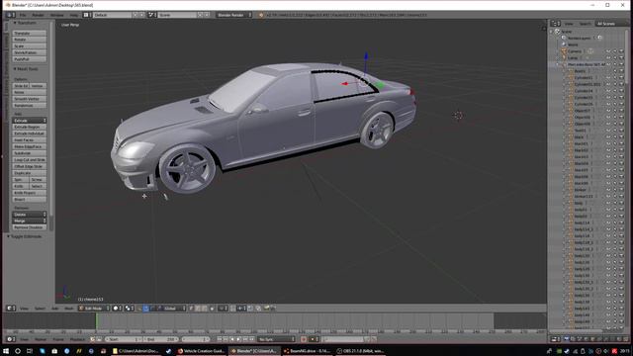Open the Info editor type selector at top left
633x356 pixels.
[x=11, y=15]
